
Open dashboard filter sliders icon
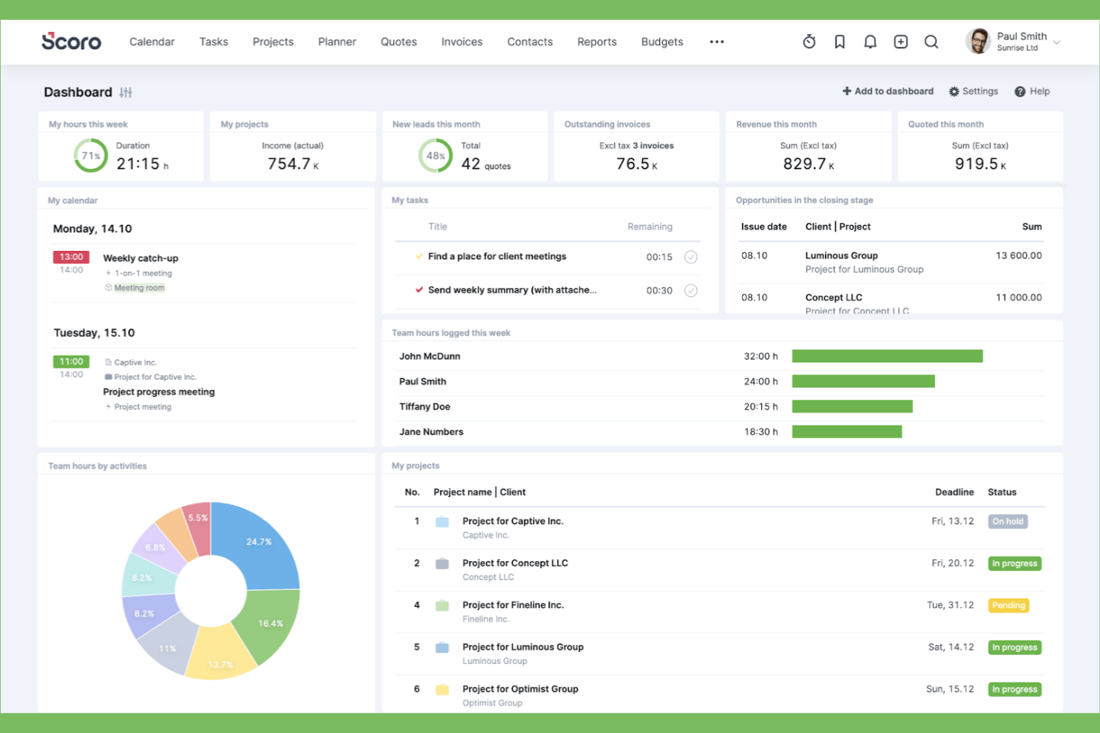(126, 92)
